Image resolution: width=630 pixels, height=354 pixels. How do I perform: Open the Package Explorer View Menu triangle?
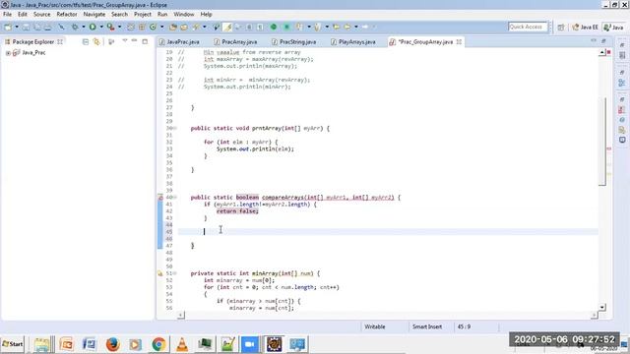(125, 41)
